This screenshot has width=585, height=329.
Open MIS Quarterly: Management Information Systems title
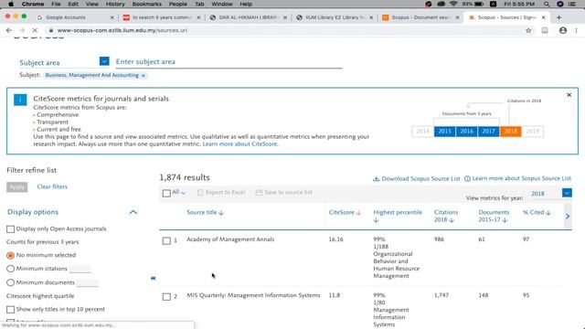point(253,295)
